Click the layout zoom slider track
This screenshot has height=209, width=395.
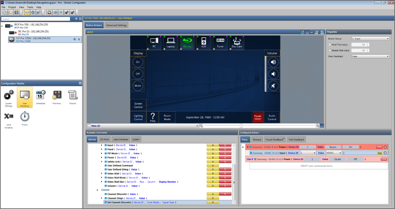[259, 126]
